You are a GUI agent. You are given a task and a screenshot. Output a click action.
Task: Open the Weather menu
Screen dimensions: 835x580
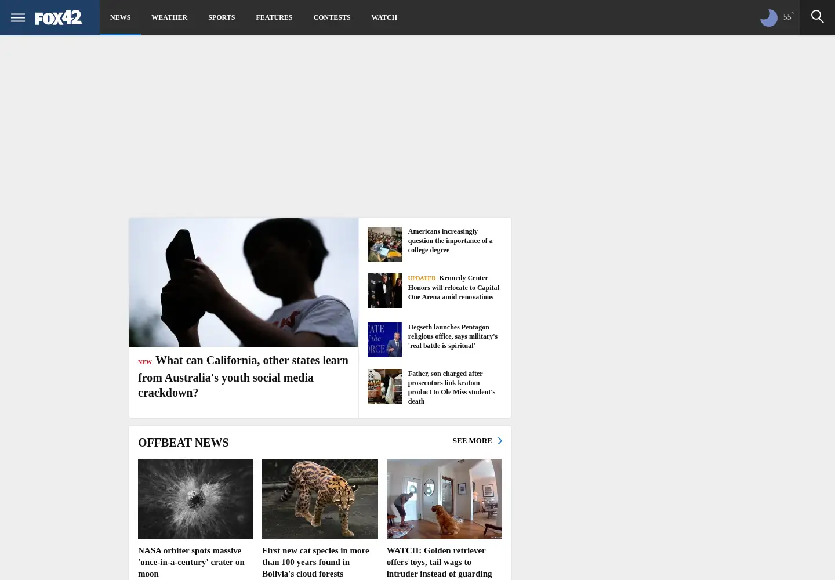click(169, 17)
